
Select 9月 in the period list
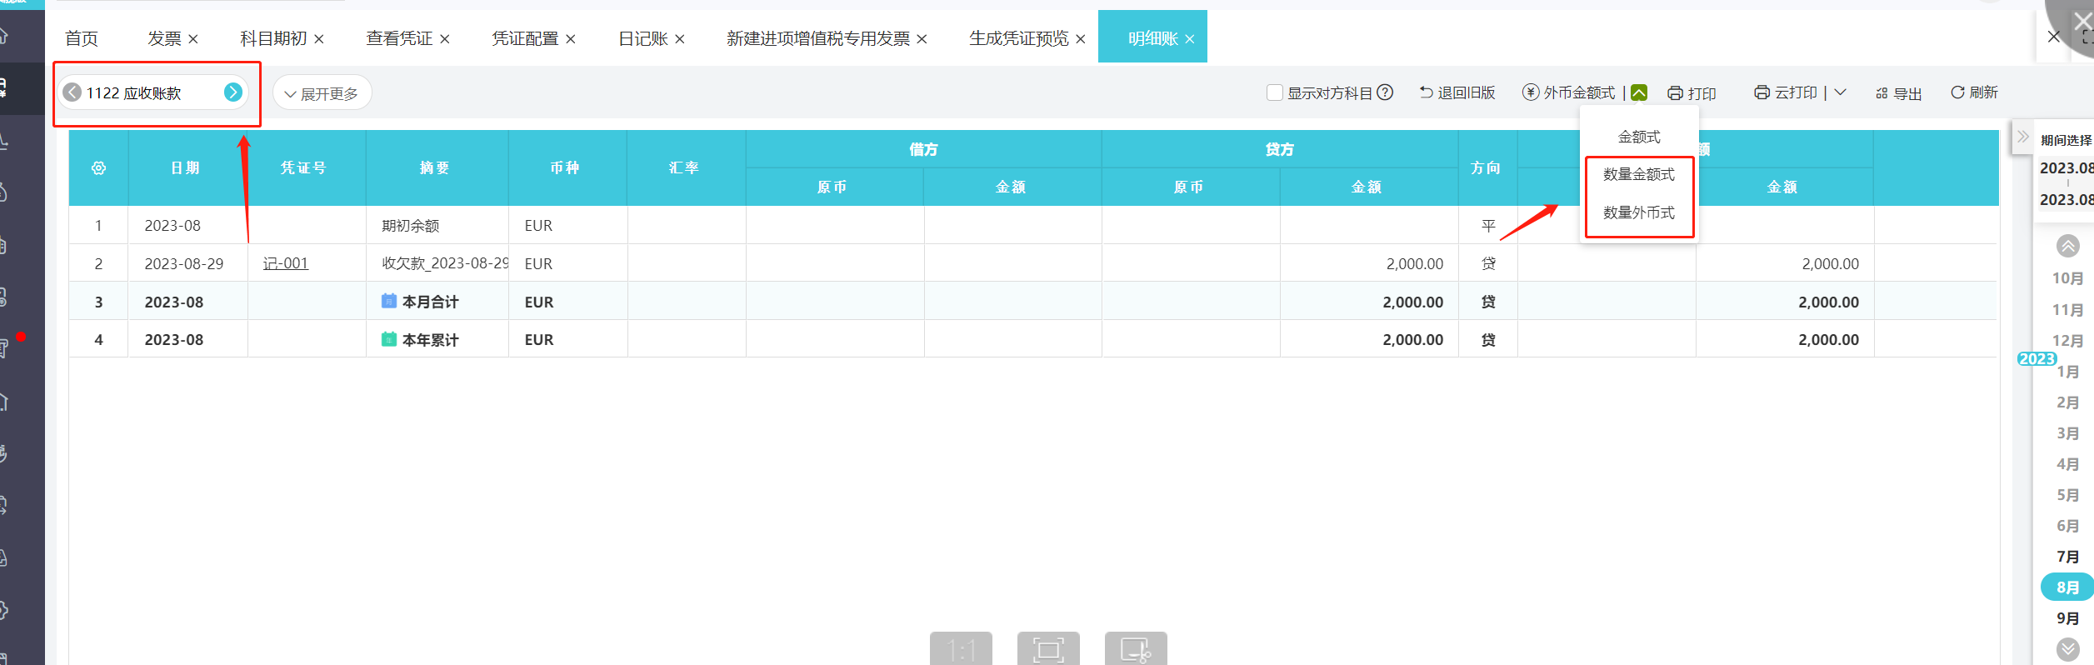[x=2067, y=618]
